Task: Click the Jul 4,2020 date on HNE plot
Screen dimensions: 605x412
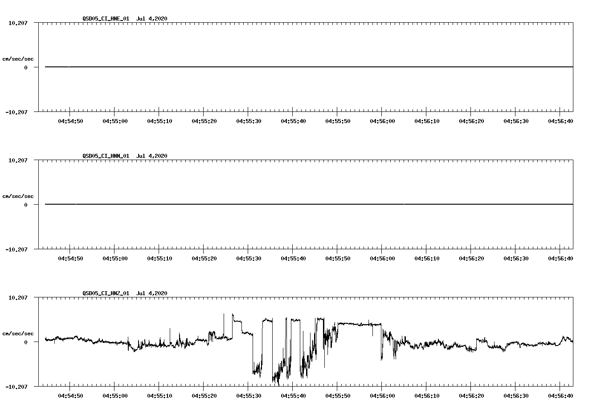Action: click(x=152, y=18)
